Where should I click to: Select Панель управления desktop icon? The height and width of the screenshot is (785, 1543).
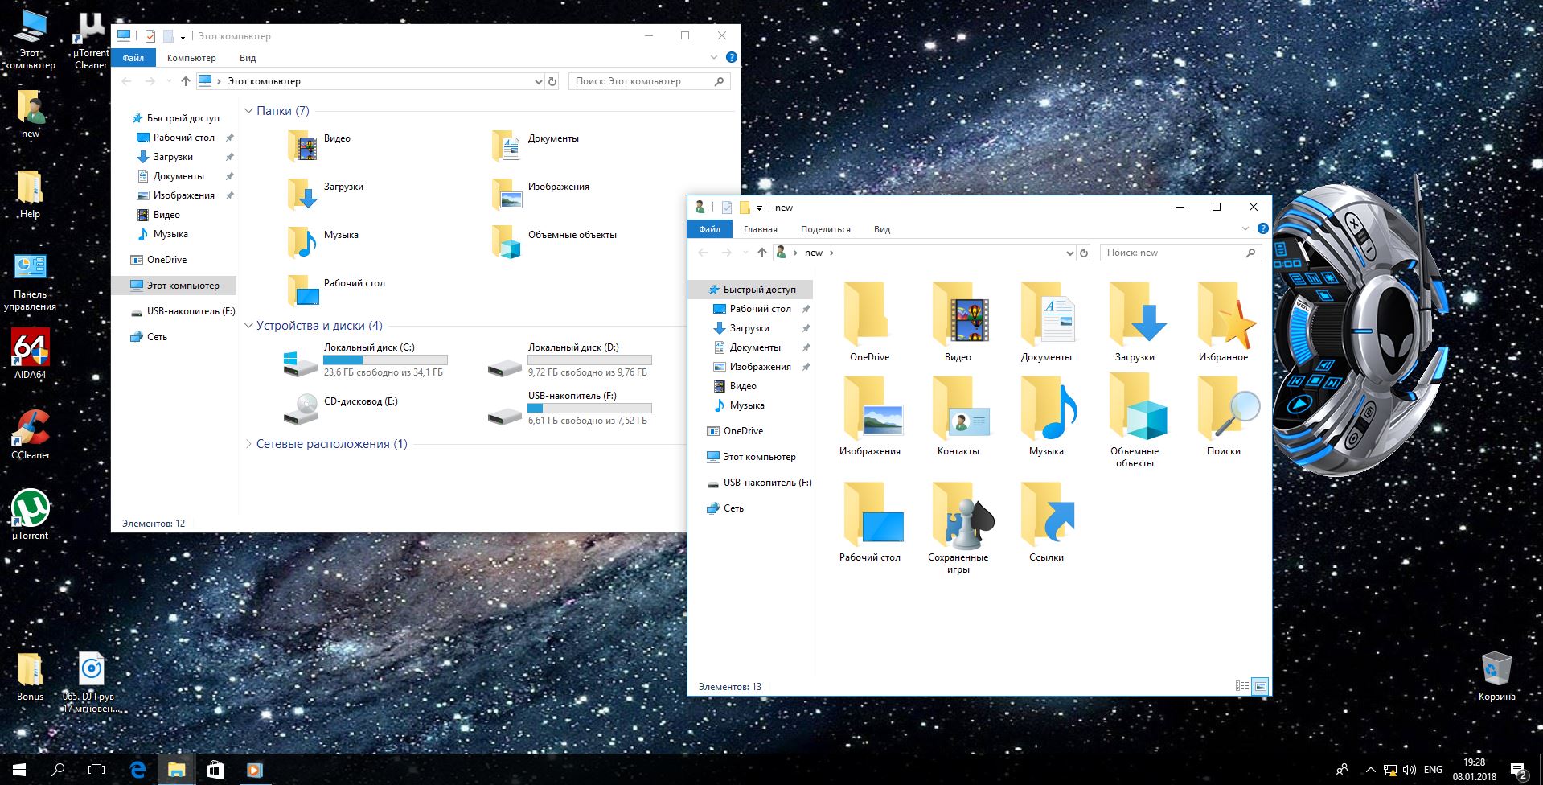click(31, 283)
